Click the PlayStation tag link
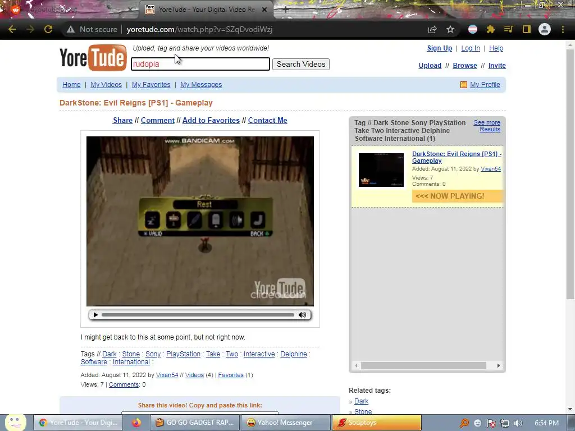 click(183, 354)
